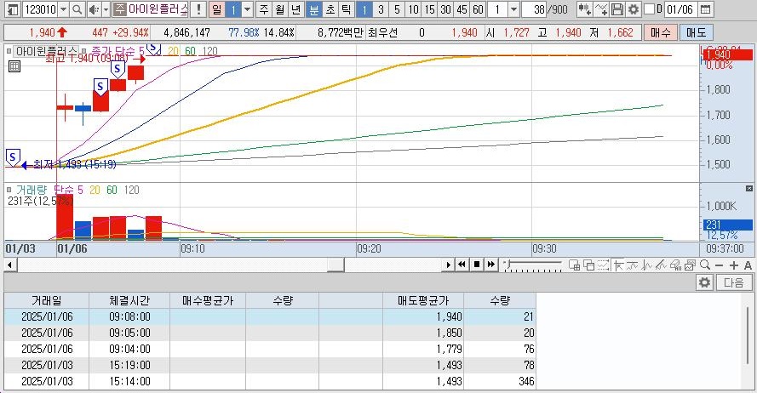The width and height of the screenshot is (757, 393).
Task: Click the 다음 next button
Action: (734, 282)
